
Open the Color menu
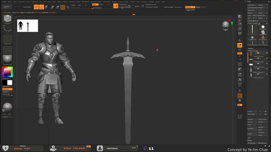click(15, 2)
